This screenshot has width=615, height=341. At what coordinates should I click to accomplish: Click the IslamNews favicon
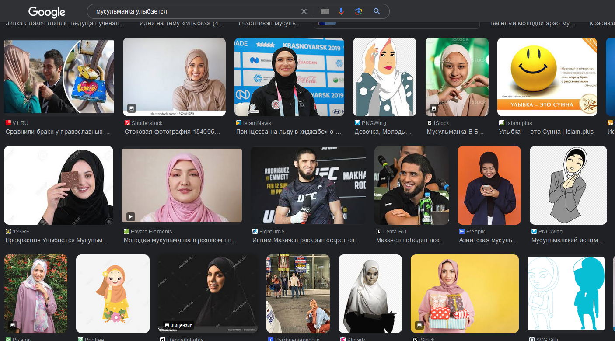coord(239,123)
